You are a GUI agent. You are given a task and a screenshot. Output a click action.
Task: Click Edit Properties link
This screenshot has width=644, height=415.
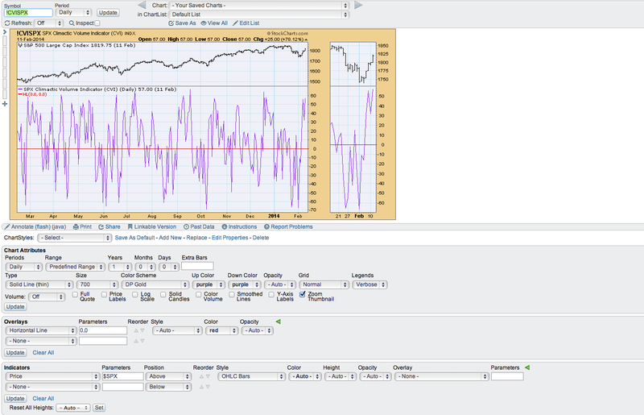pyautogui.click(x=230, y=238)
